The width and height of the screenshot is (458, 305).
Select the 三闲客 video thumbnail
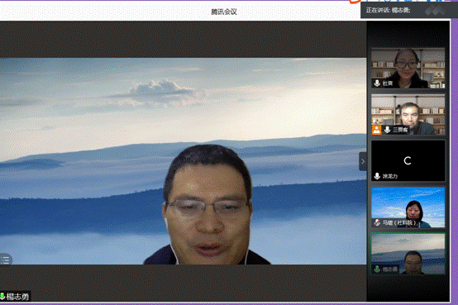point(408,115)
